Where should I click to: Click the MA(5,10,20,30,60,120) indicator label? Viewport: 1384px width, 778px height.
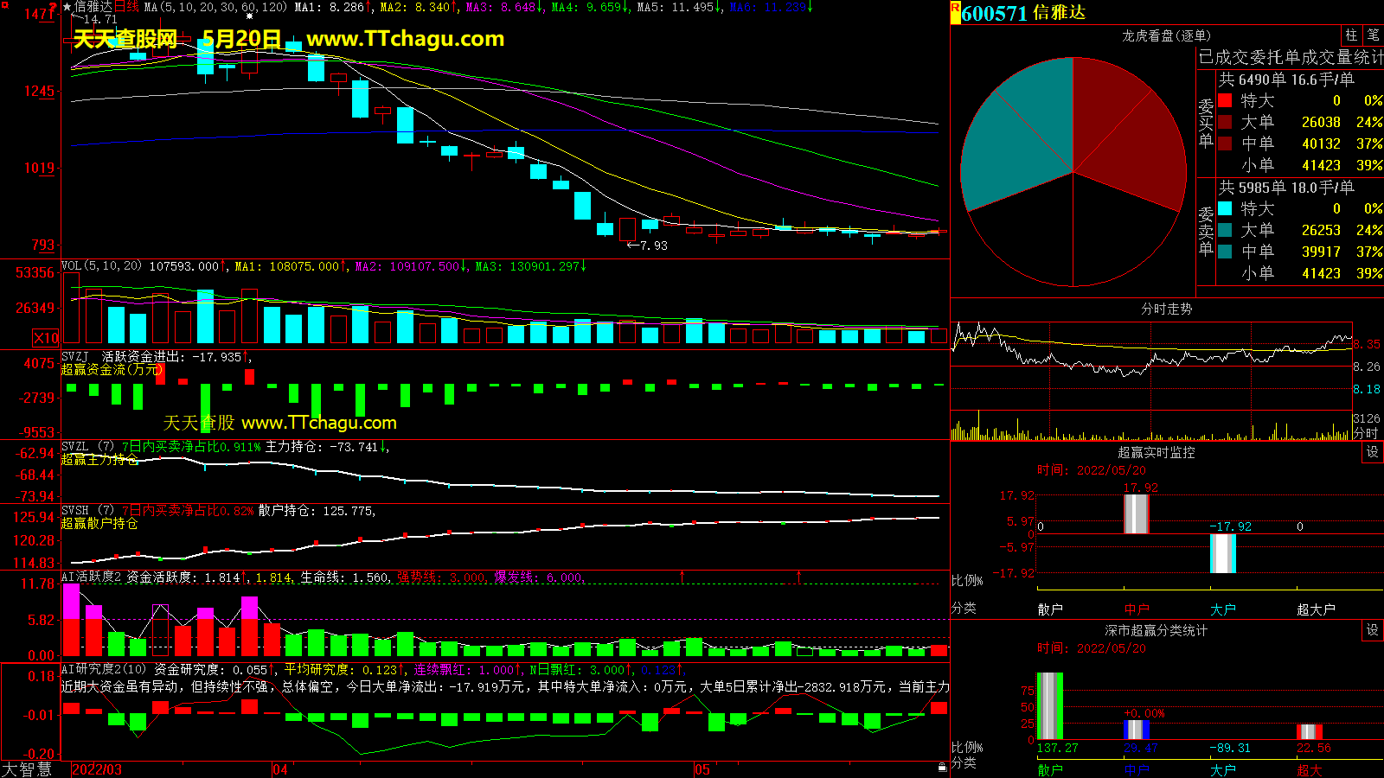tap(215, 7)
